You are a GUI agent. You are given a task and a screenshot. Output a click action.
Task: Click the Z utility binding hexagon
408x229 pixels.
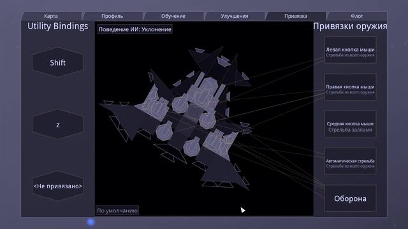58,125
